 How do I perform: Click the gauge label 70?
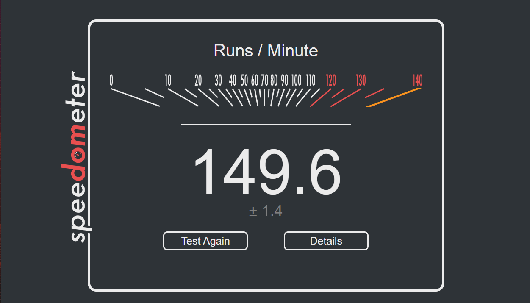[264, 80]
